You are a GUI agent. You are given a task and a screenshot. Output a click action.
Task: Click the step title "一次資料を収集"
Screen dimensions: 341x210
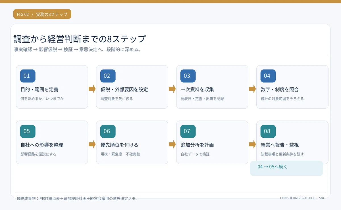click(x=197, y=90)
